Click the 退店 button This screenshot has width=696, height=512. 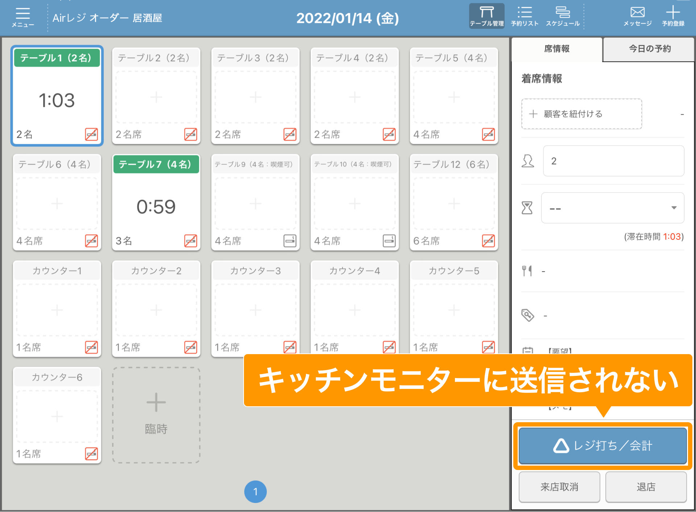coord(646,487)
